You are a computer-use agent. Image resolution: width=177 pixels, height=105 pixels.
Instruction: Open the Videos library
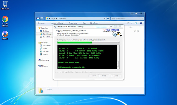point(44,54)
